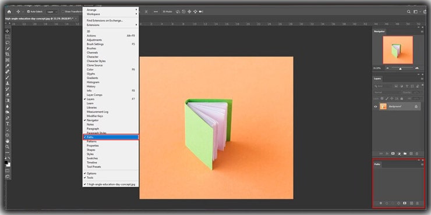Create new path icon in Paths panel
Viewport: 431px width, 215px height.
click(x=411, y=203)
